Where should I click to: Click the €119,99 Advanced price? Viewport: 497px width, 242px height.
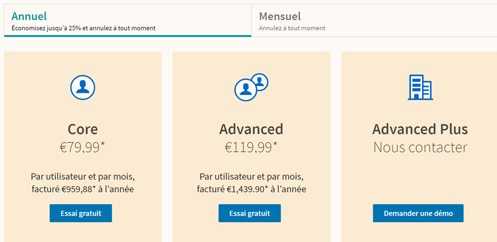[252, 147]
